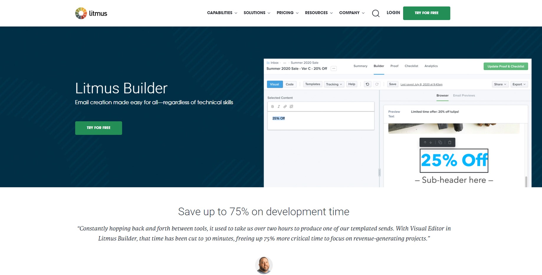
Task: Open the Pricing dropdown
Action: tap(288, 13)
